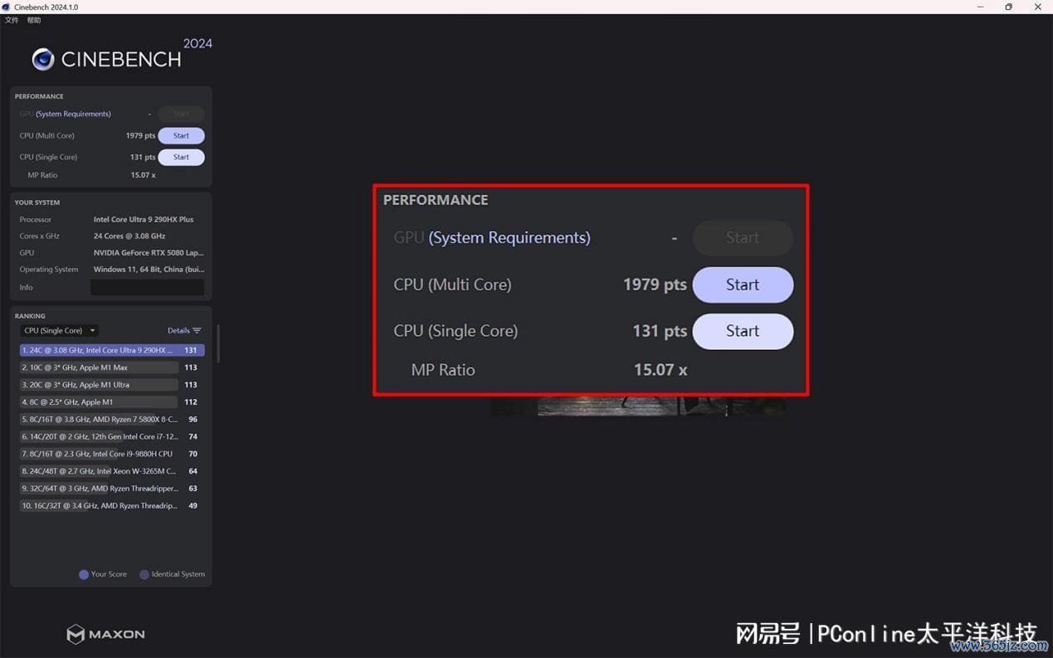Click the Cinebench app icon in title bar
Image resolution: width=1053 pixels, height=658 pixels.
(7, 7)
